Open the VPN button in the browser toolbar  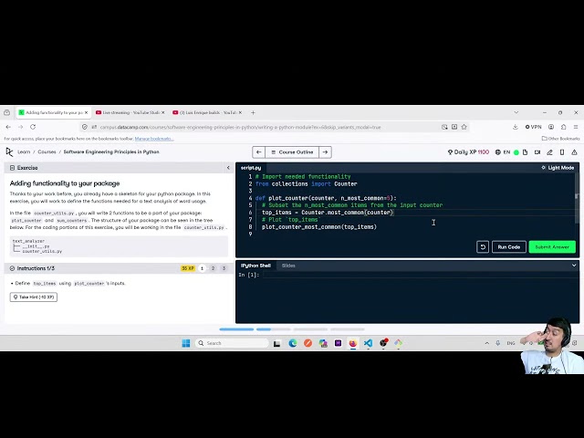[x=533, y=127]
